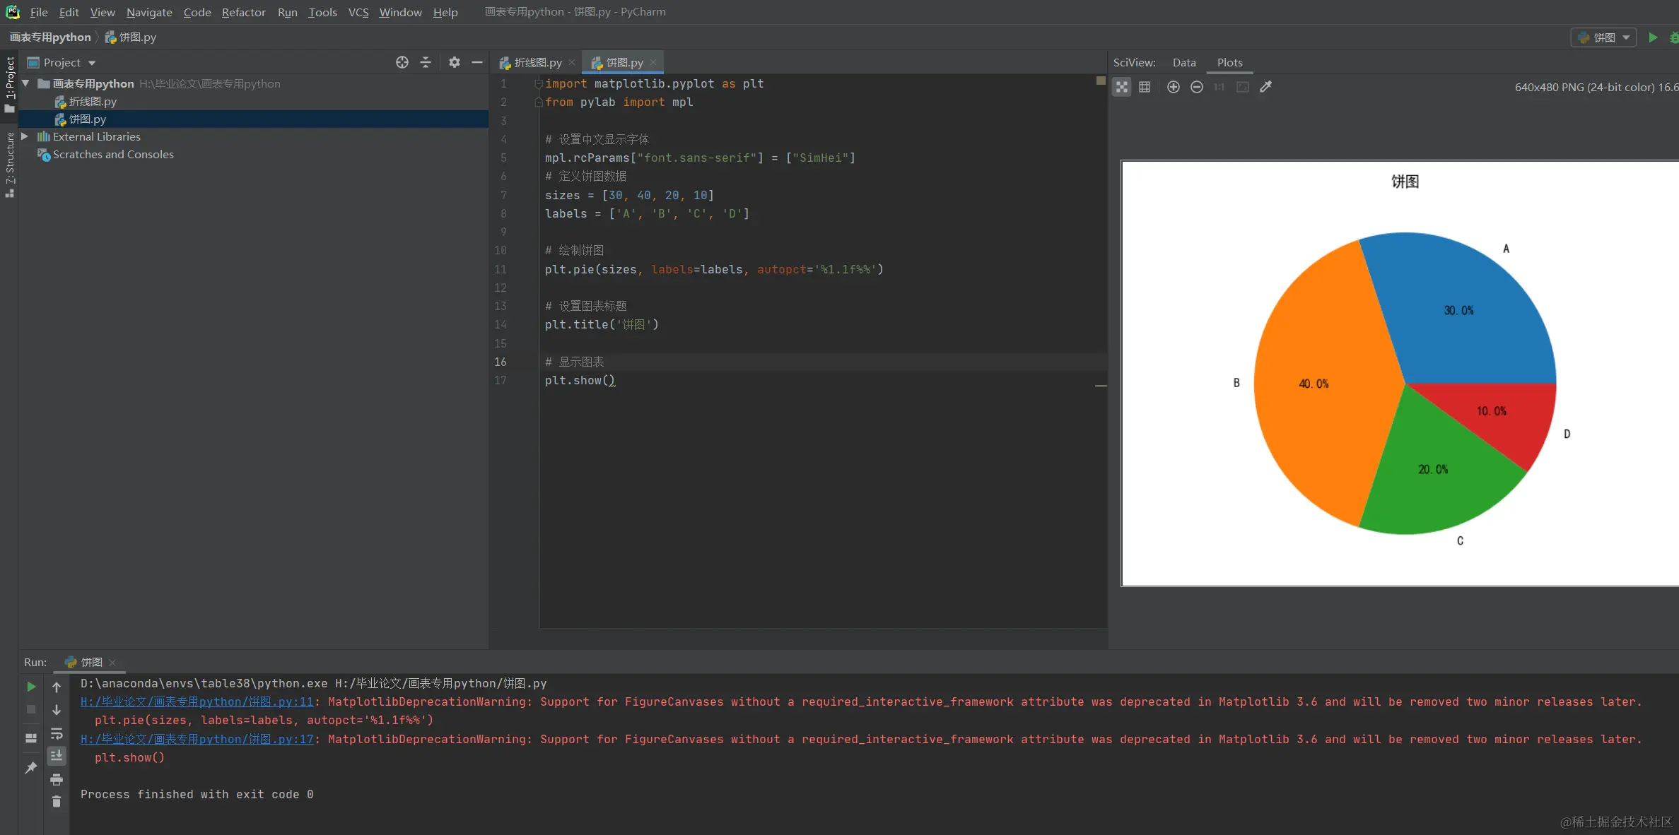Open Project panel settings gear
The height and width of the screenshot is (835, 1679).
pyautogui.click(x=455, y=62)
